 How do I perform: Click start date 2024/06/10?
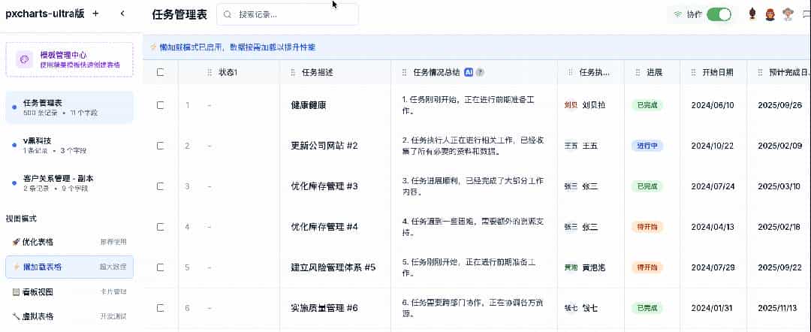tap(713, 105)
